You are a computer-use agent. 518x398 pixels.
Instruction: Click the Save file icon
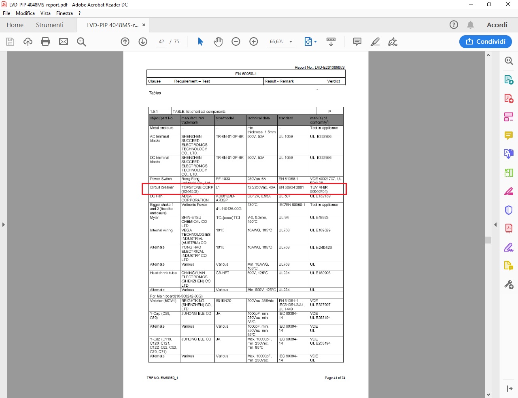[x=10, y=42]
